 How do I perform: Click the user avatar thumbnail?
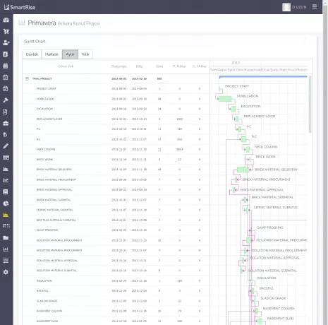tap(286, 7)
